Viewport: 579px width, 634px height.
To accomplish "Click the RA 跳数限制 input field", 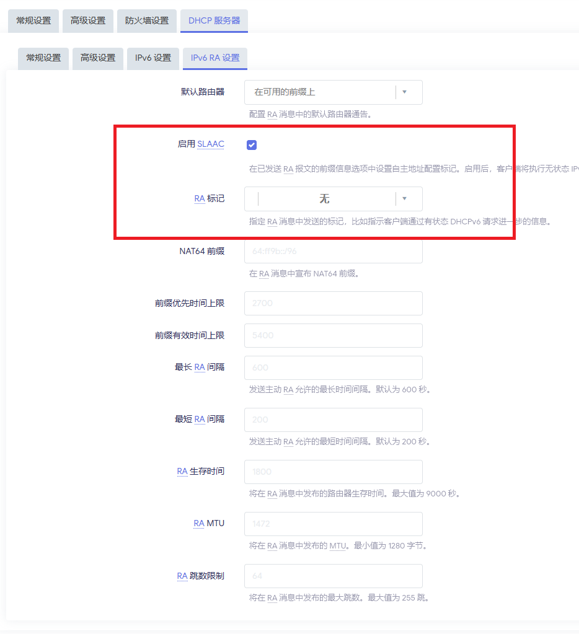I will pyautogui.click(x=333, y=576).
